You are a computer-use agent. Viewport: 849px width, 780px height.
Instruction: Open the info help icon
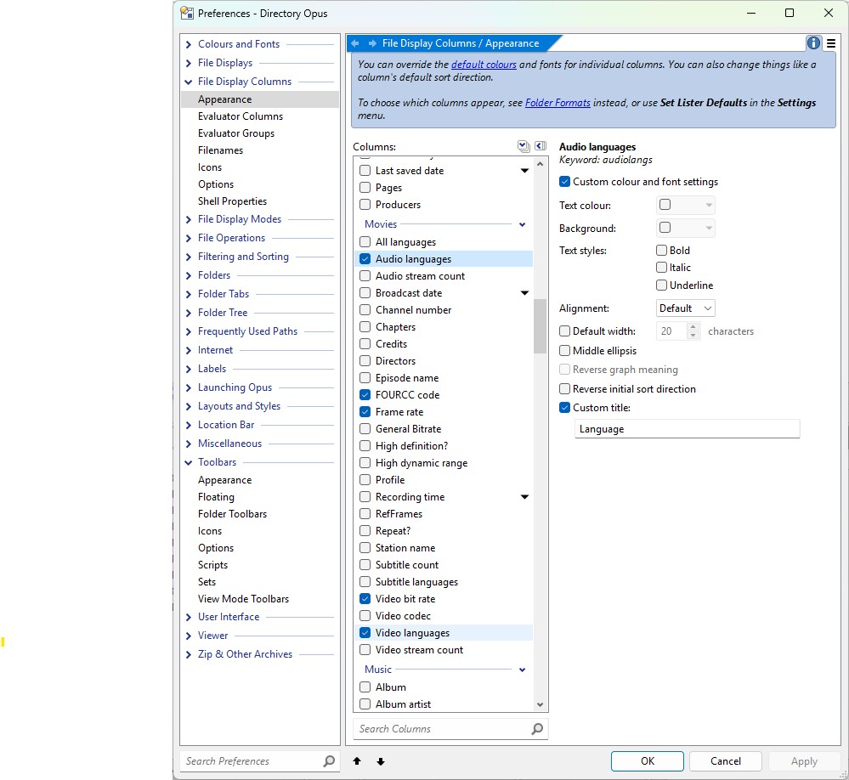coord(813,43)
